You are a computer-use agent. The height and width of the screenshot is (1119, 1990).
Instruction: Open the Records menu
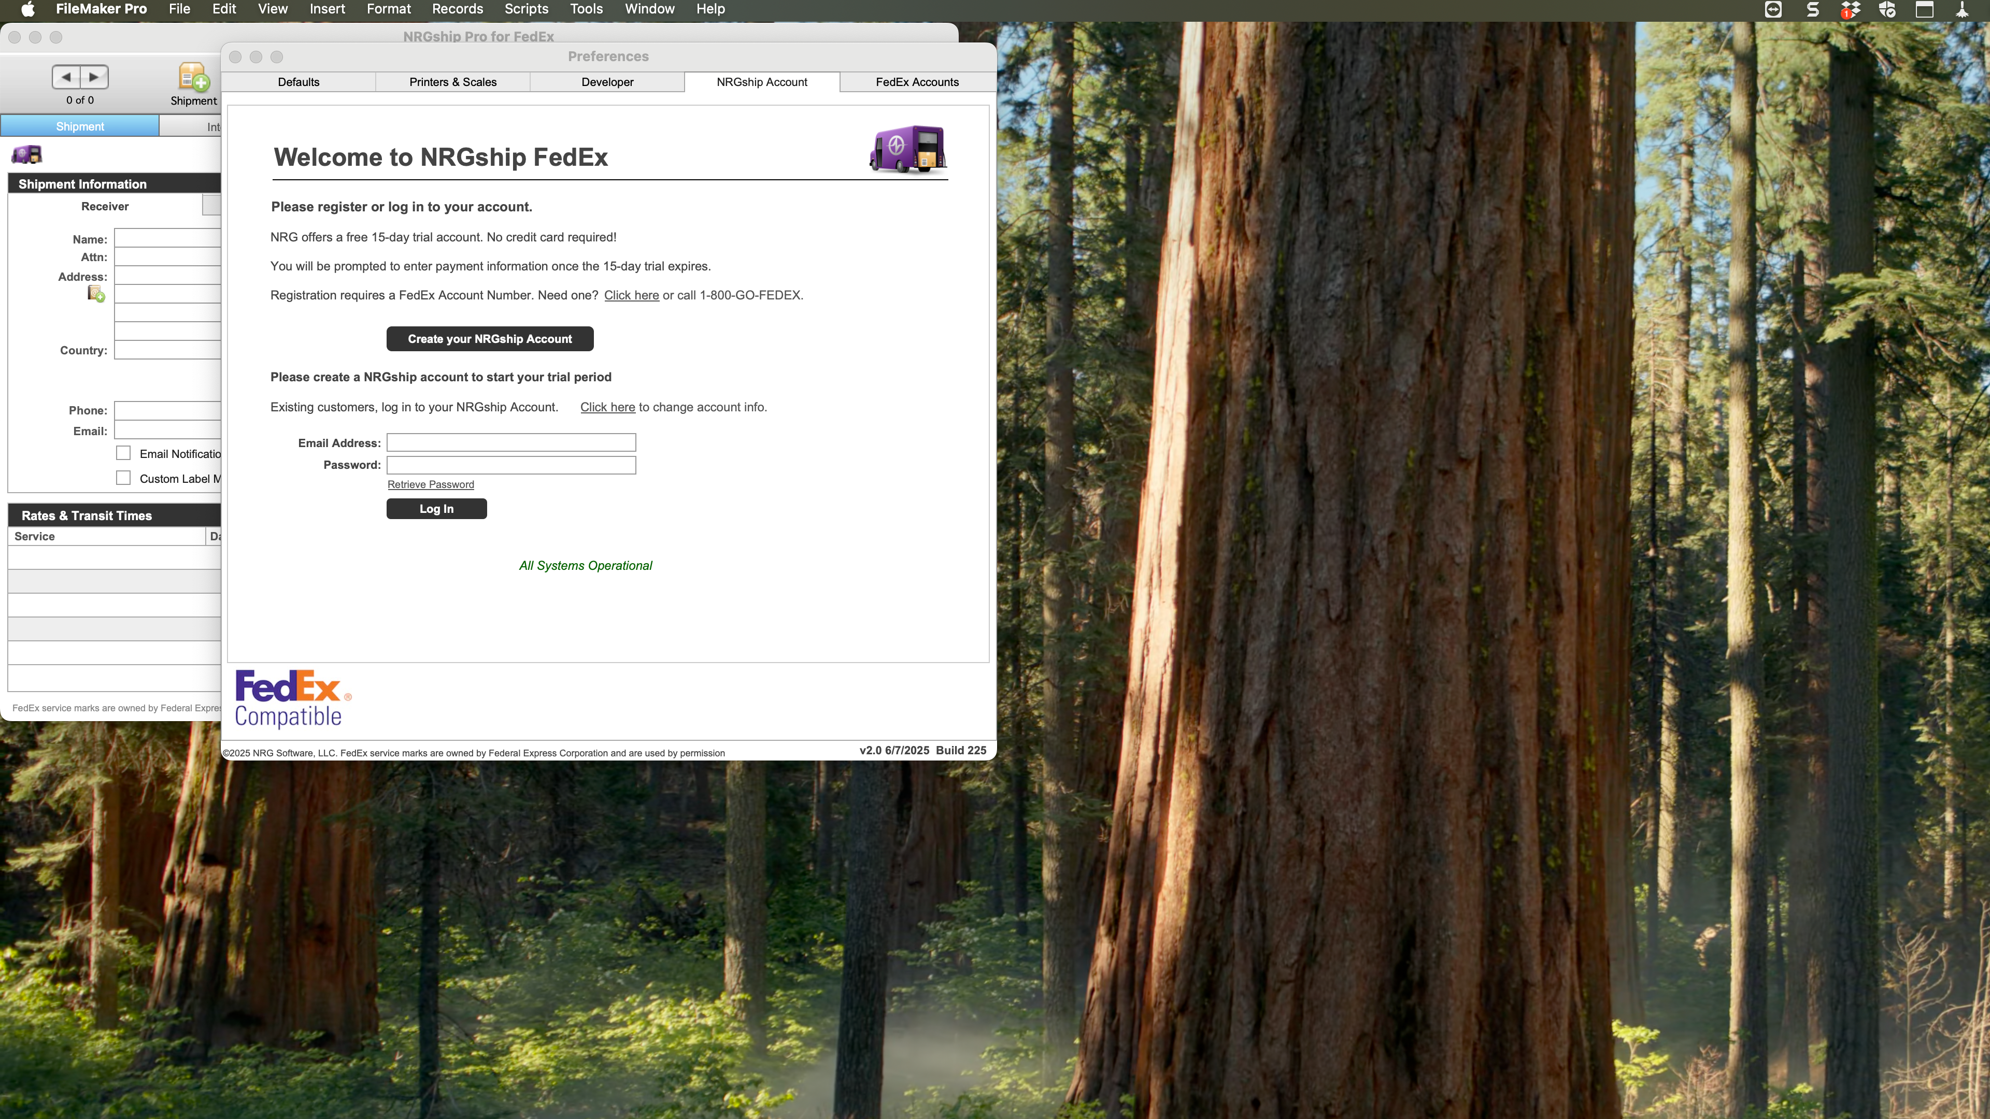(x=457, y=9)
